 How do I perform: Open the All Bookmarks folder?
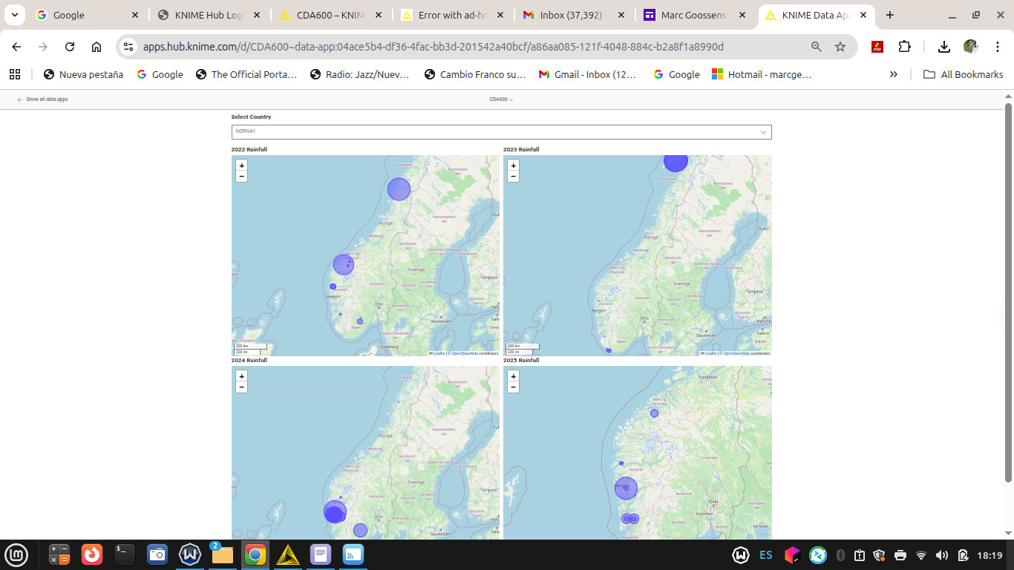963,74
